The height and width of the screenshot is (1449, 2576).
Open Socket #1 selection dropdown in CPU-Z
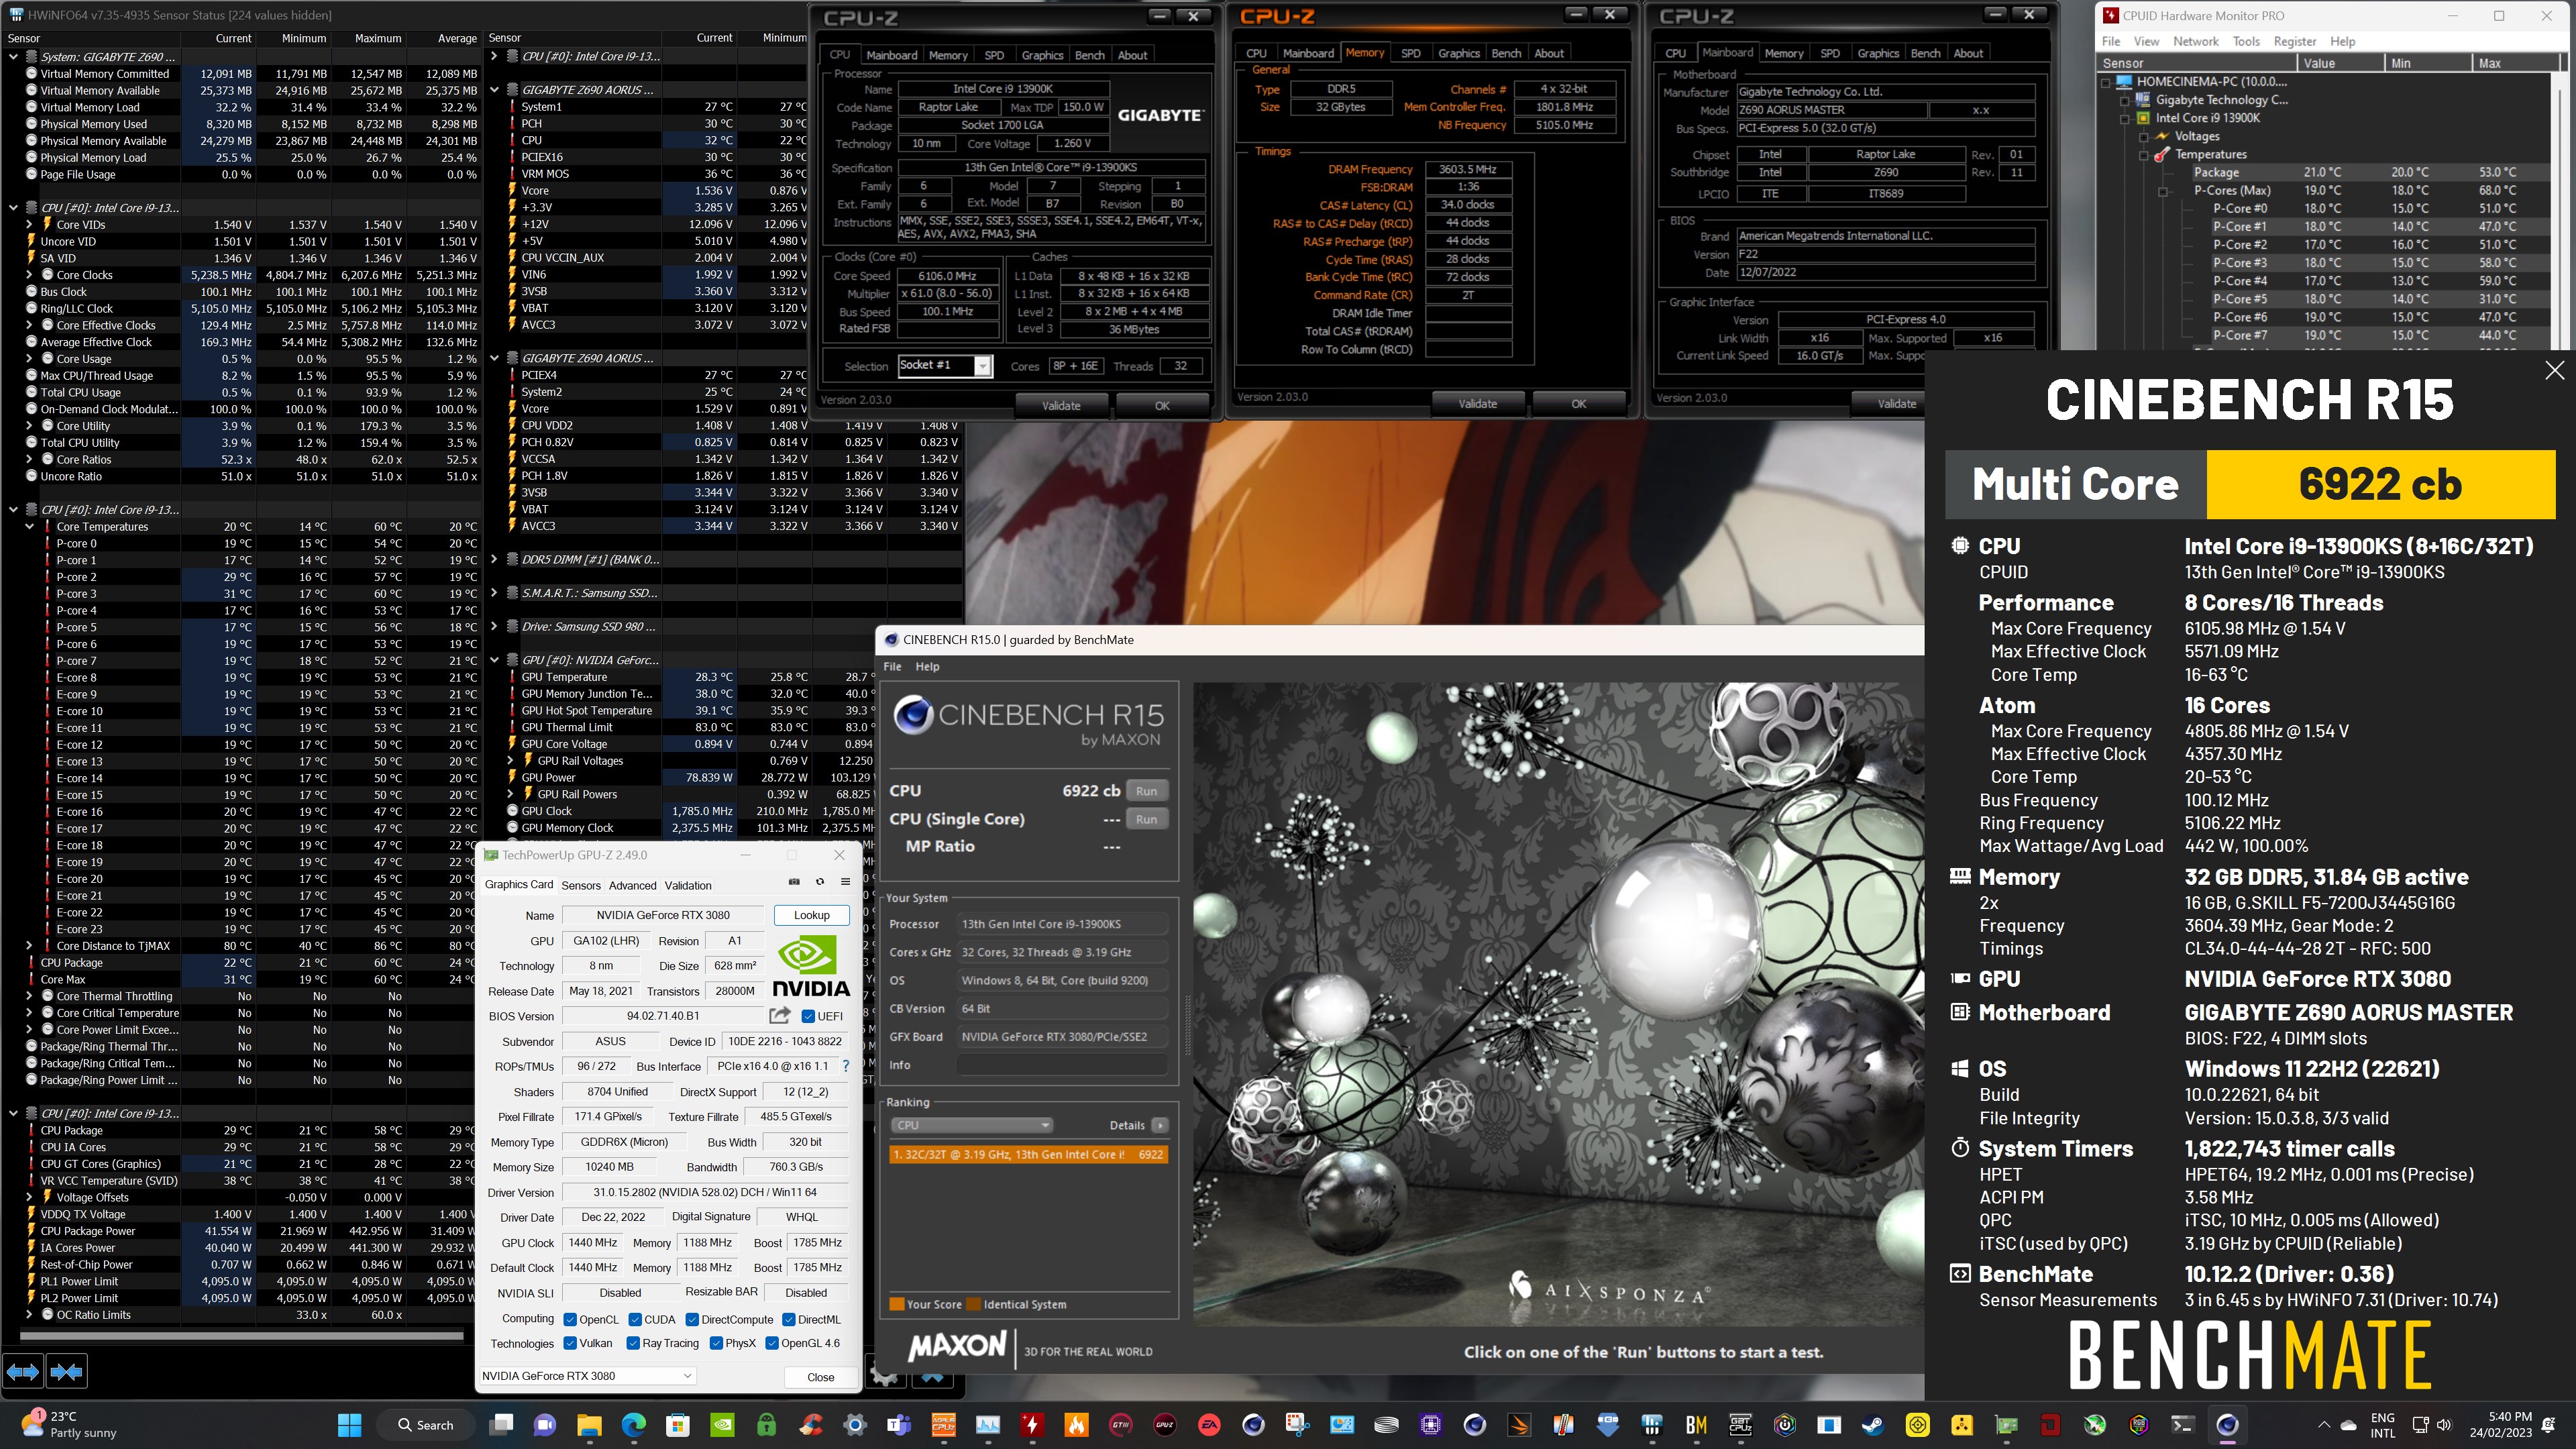point(944,366)
